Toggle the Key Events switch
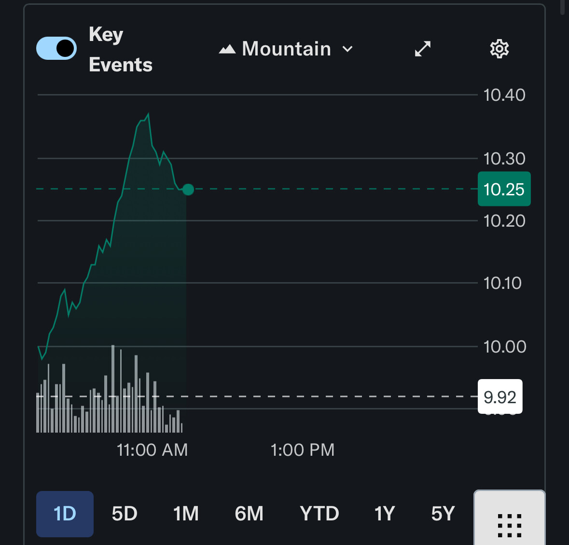 (56, 48)
